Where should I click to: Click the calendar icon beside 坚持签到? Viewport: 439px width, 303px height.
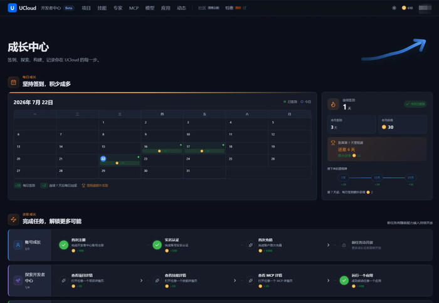pyautogui.click(x=13, y=82)
